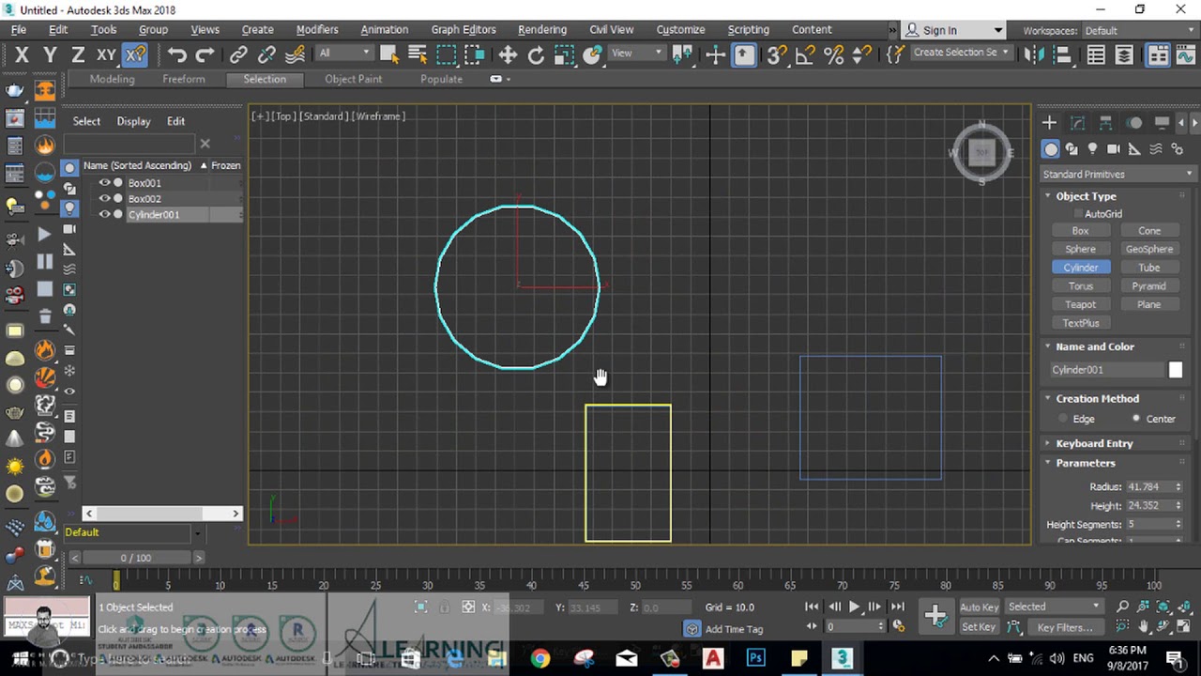Click the Auto Key button

[x=980, y=607]
